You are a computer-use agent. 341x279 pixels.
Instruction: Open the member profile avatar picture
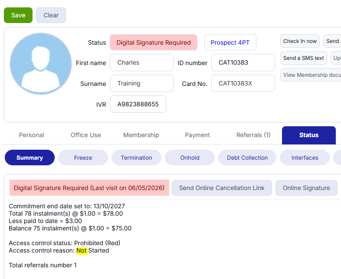[41, 64]
